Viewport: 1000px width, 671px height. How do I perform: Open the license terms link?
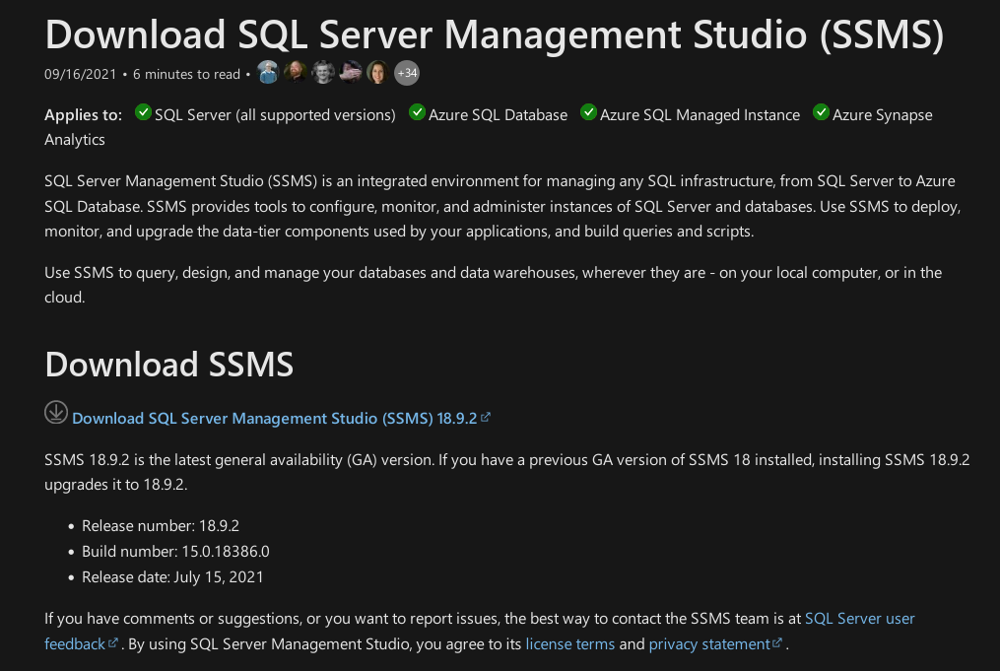click(570, 644)
